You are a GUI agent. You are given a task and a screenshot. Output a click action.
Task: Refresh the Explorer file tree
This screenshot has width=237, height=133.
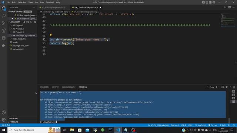[x=31, y=22]
